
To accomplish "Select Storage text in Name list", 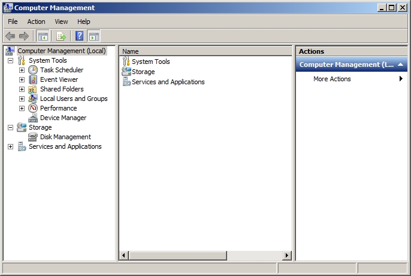I will (x=143, y=72).
